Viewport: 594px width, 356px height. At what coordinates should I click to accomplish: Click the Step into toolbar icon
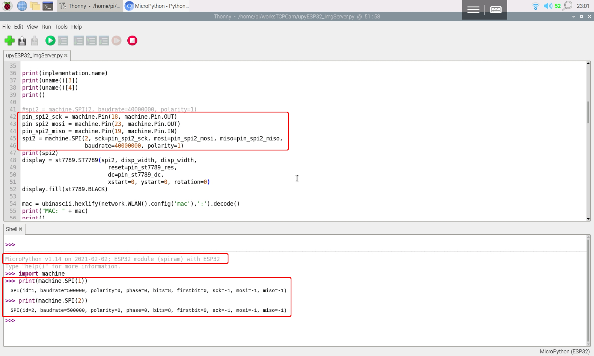[x=91, y=41]
